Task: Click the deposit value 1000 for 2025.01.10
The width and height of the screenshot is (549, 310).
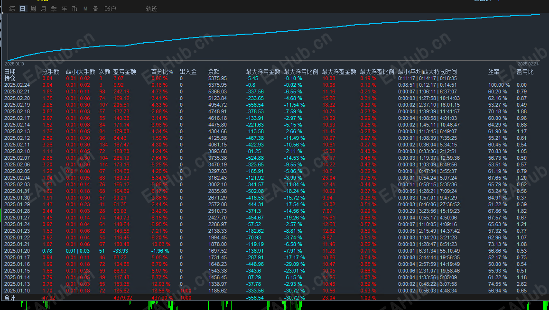Action: 186,291
